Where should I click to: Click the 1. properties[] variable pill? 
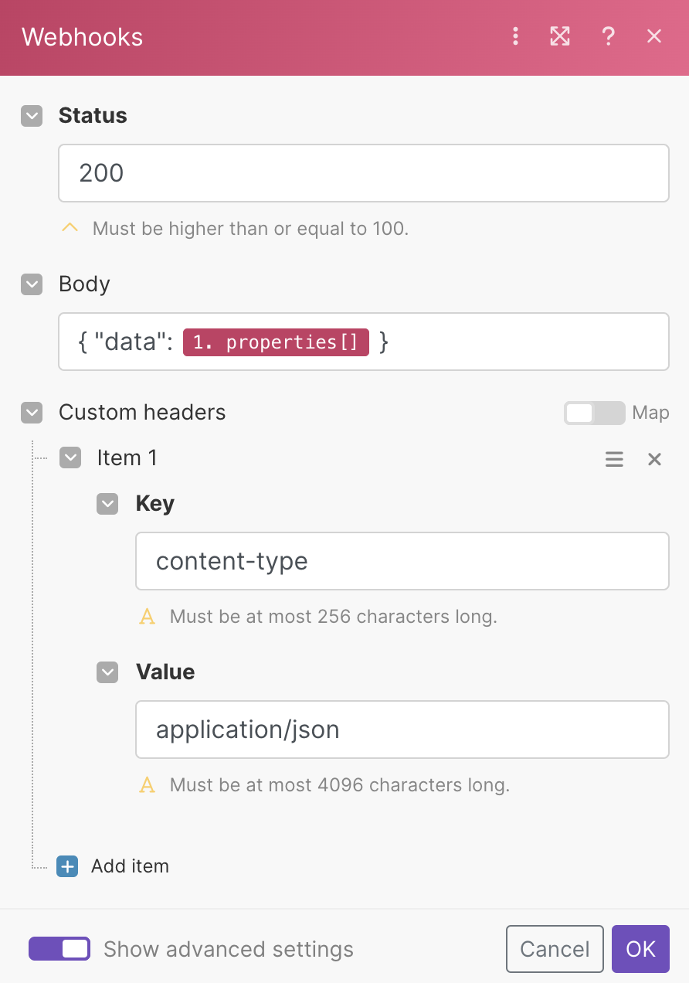pos(276,342)
